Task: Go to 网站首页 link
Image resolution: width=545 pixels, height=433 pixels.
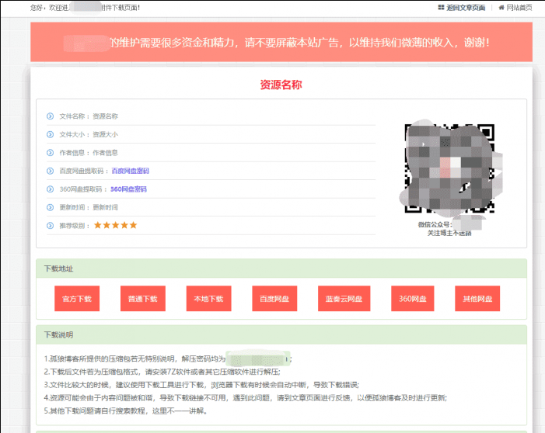Action: point(519,8)
